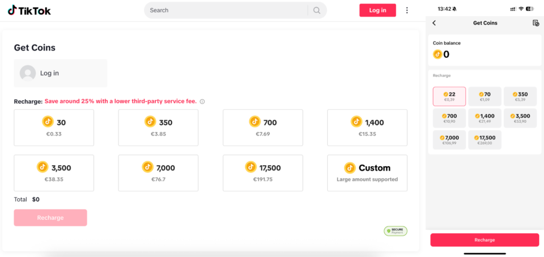Image resolution: width=544 pixels, height=257 pixels.
Task: Select the mobile 7,000 coins €106,99 option
Action: (x=449, y=140)
